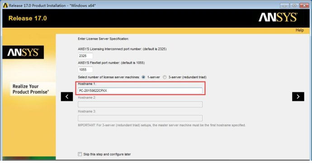Click the ANSYS logo in the header
The width and height of the screenshot is (312, 167).
(x=278, y=18)
